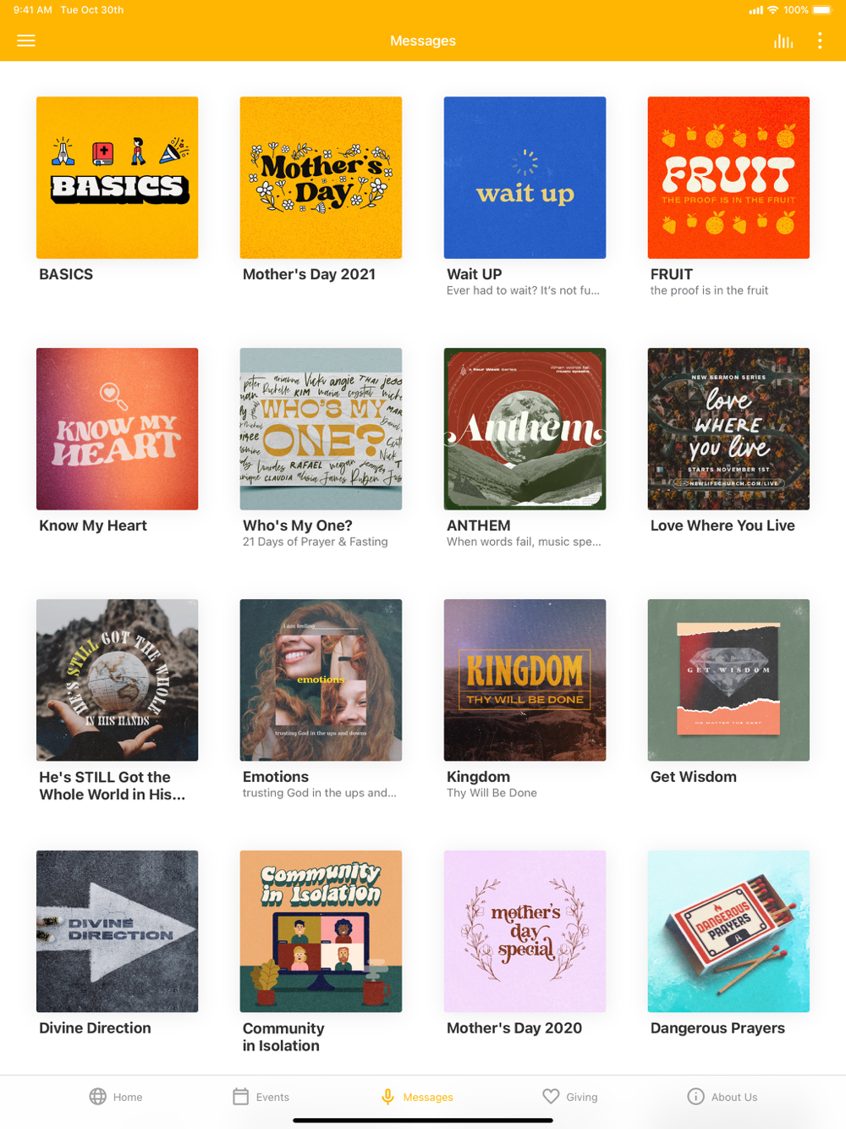Open Love Where You Live title
This screenshot has width=846, height=1129.
pos(722,526)
